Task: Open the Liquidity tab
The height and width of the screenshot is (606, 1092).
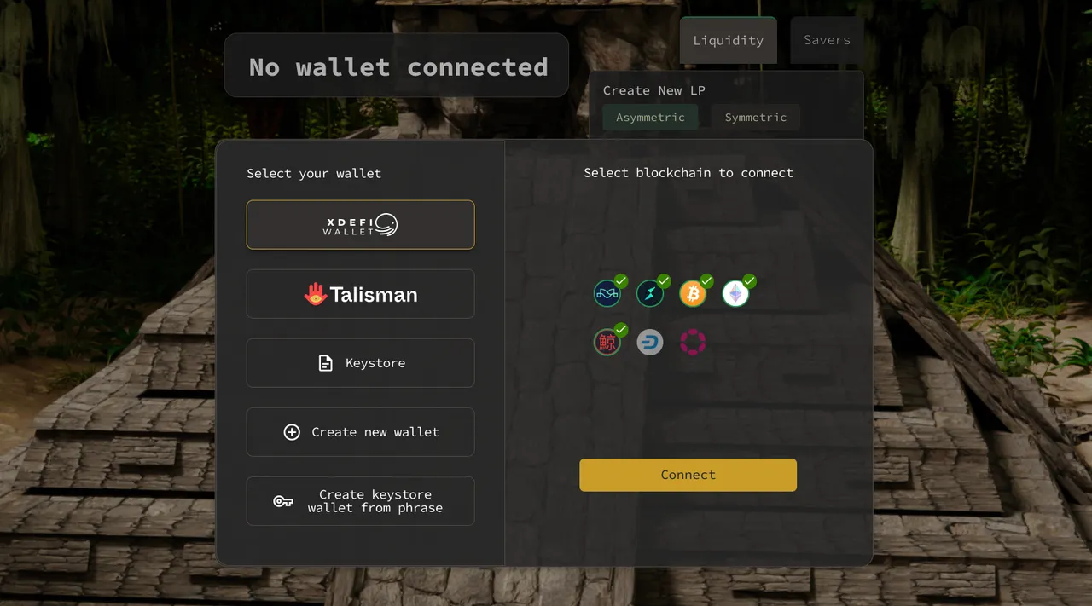Action: pyautogui.click(x=729, y=40)
